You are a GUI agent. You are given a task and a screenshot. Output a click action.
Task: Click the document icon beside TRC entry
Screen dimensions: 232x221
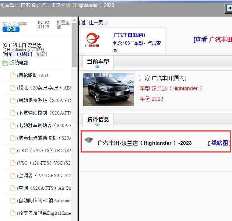click(x=13, y=151)
